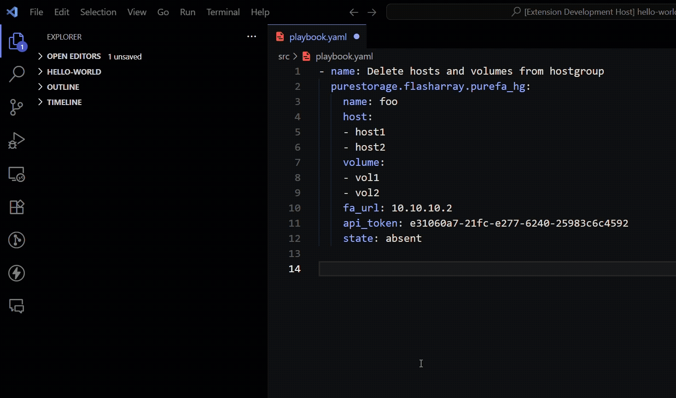The height and width of the screenshot is (398, 676).
Task: Open the Explorer view icon
Action: [x=17, y=41]
